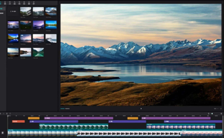Image resolution: width=224 pixels, height=138 pixels.
Task: Select the pink-blue dusk water thumbnail
Action: click(x=26, y=38)
